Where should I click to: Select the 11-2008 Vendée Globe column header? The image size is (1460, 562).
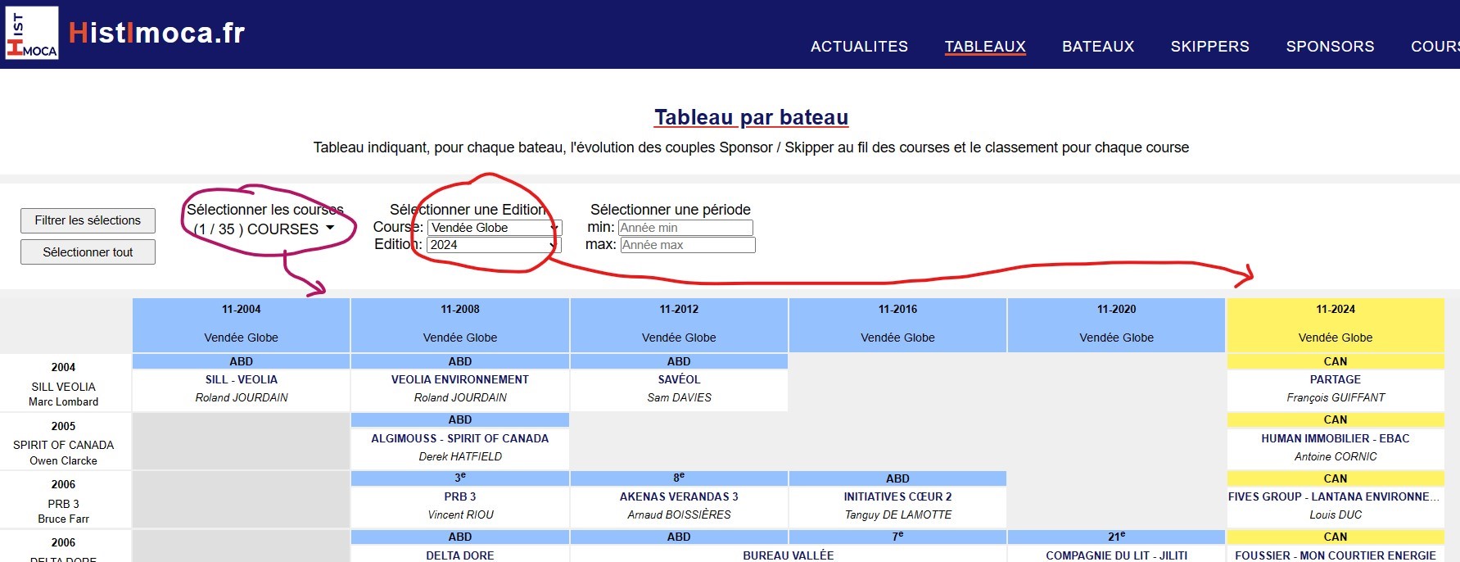coord(460,325)
